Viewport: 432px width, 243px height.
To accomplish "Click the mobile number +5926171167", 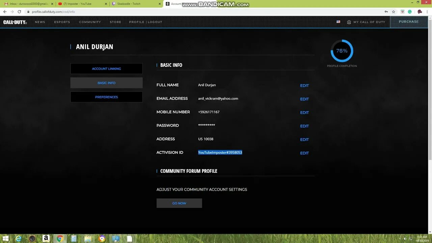I will point(209,112).
